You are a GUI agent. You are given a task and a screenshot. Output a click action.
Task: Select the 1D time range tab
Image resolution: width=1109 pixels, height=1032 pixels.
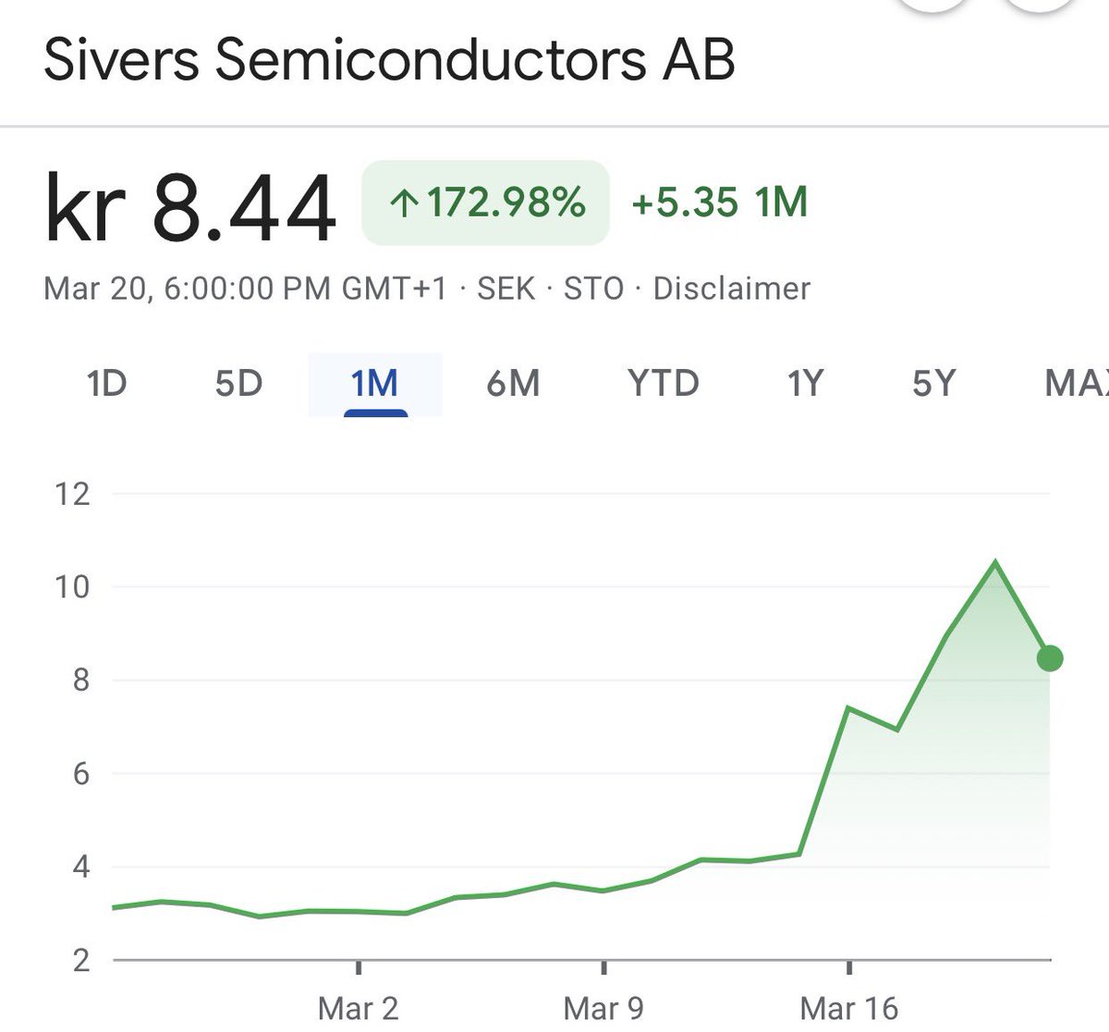coord(106,383)
